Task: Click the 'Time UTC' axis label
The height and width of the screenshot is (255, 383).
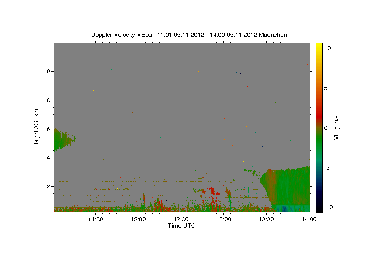Action: (x=182, y=226)
